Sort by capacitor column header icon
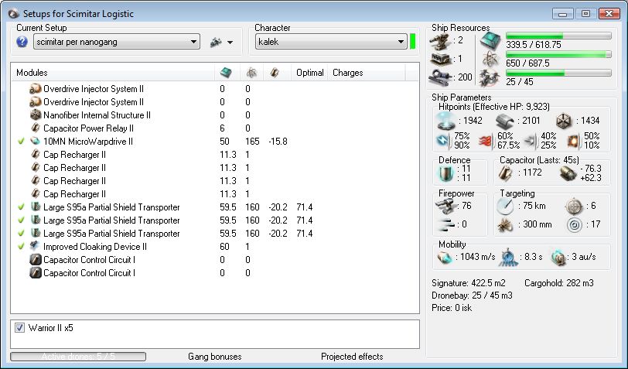 [x=275, y=73]
